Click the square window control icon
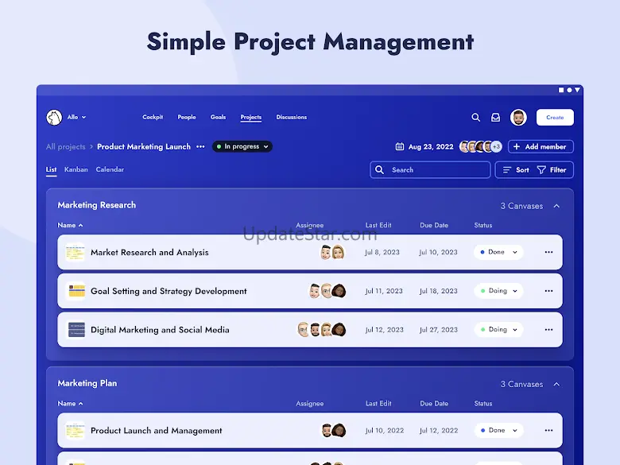This screenshot has height=465, width=620. point(561,90)
